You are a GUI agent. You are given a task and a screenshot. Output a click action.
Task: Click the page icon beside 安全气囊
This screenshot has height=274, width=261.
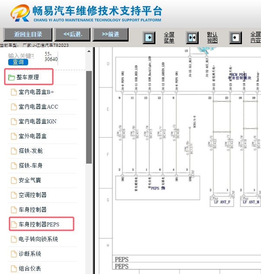pyautogui.click(x=13, y=180)
